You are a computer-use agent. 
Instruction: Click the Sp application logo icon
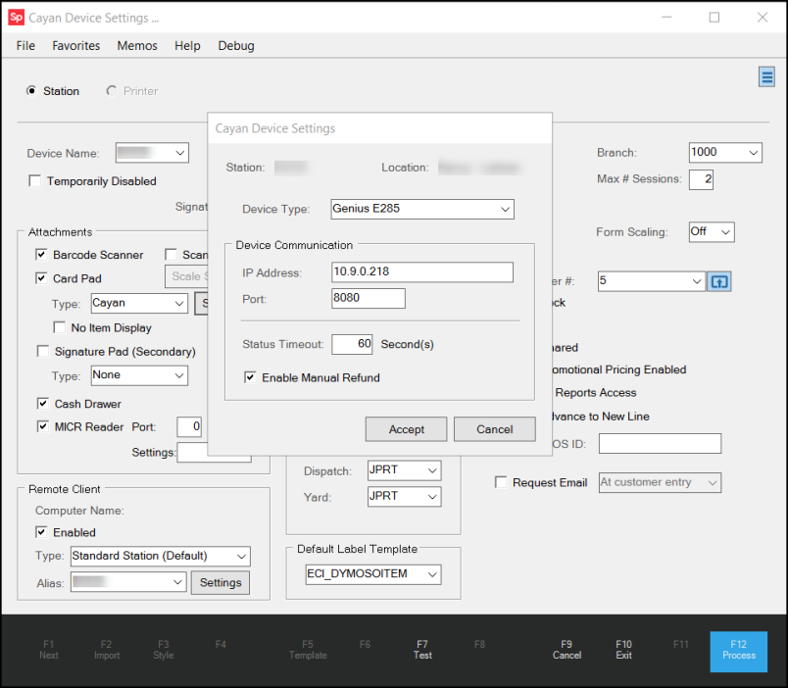click(x=16, y=18)
